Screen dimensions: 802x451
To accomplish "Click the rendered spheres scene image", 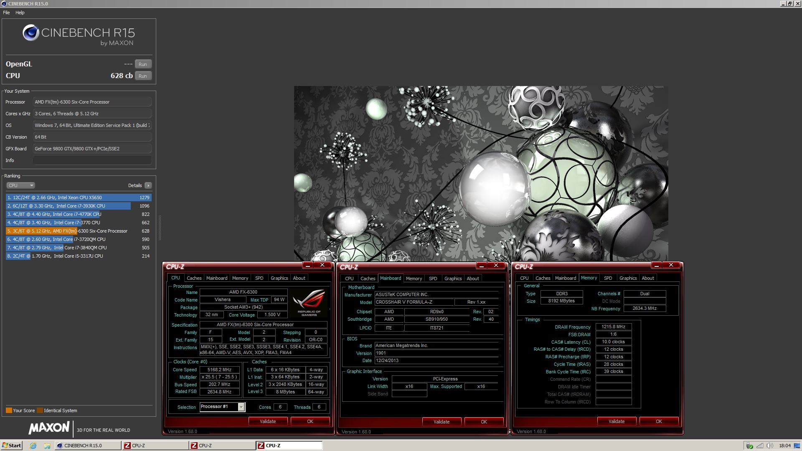I will point(481,174).
